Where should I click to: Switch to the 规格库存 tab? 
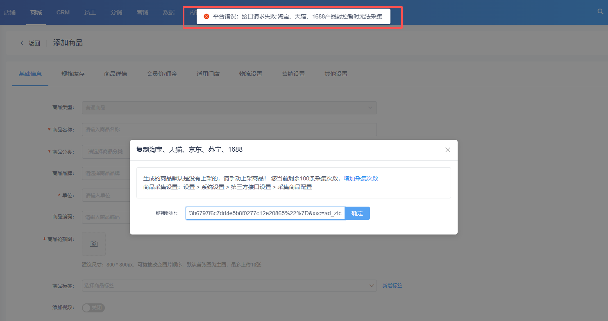pyautogui.click(x=73, y=74)
